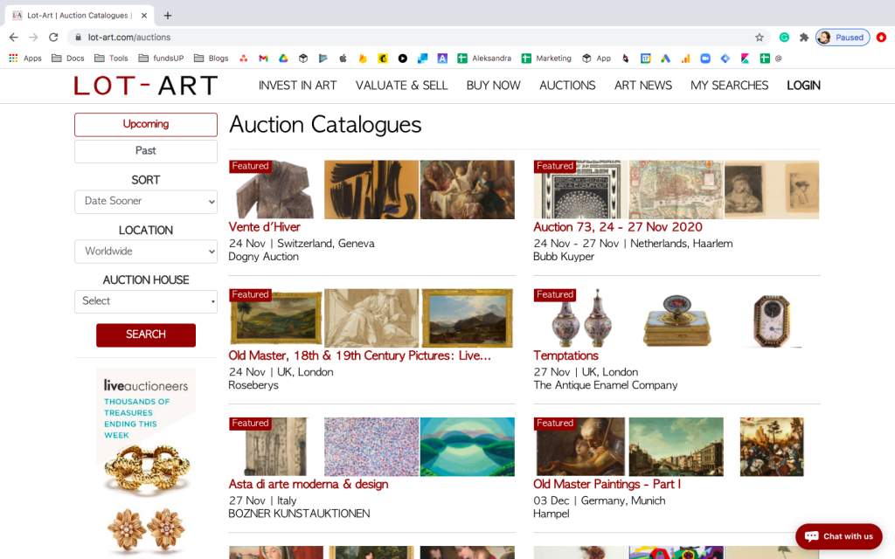Open the Google Calendar bookmark icon
The width and height of the screenshot is (895, 559).
(646, 59)
